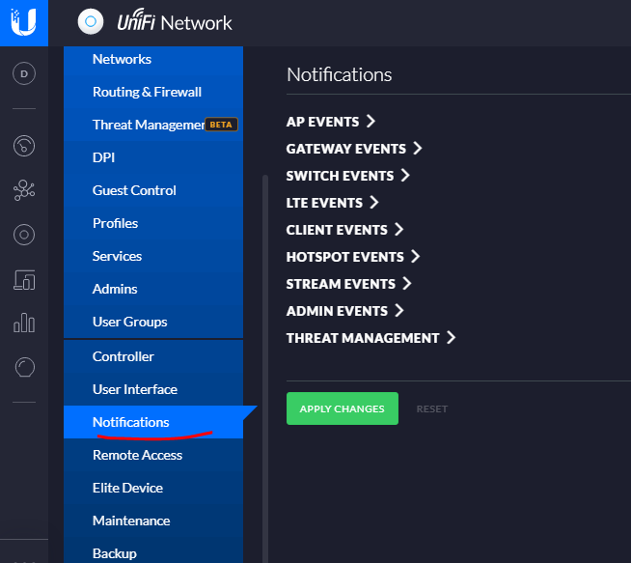
Task: Open the Controller settings page
Action: 153,356
